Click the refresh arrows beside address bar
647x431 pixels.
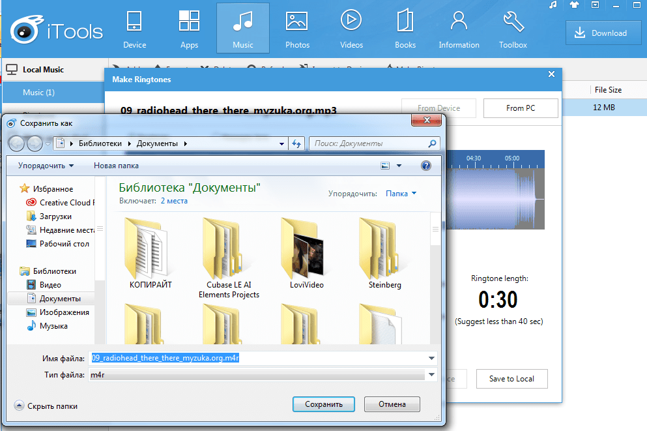297,143
